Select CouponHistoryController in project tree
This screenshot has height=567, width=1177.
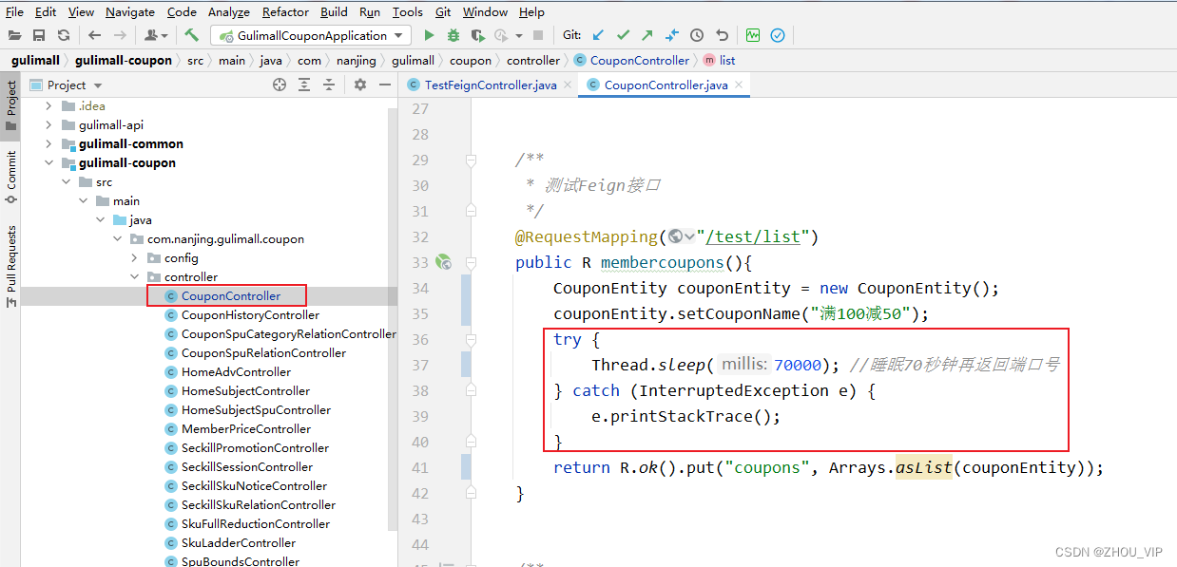(250, 314)
